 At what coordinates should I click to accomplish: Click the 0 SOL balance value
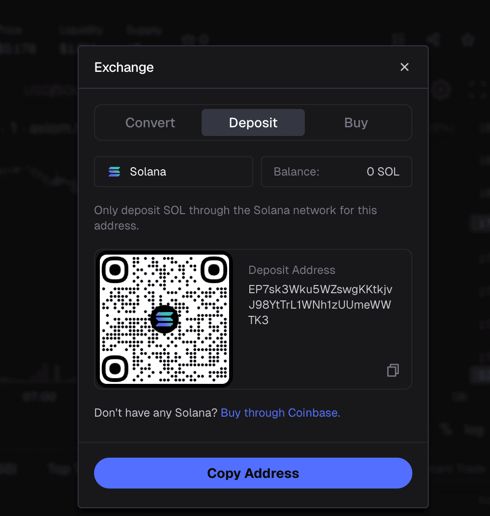point(383,172)
